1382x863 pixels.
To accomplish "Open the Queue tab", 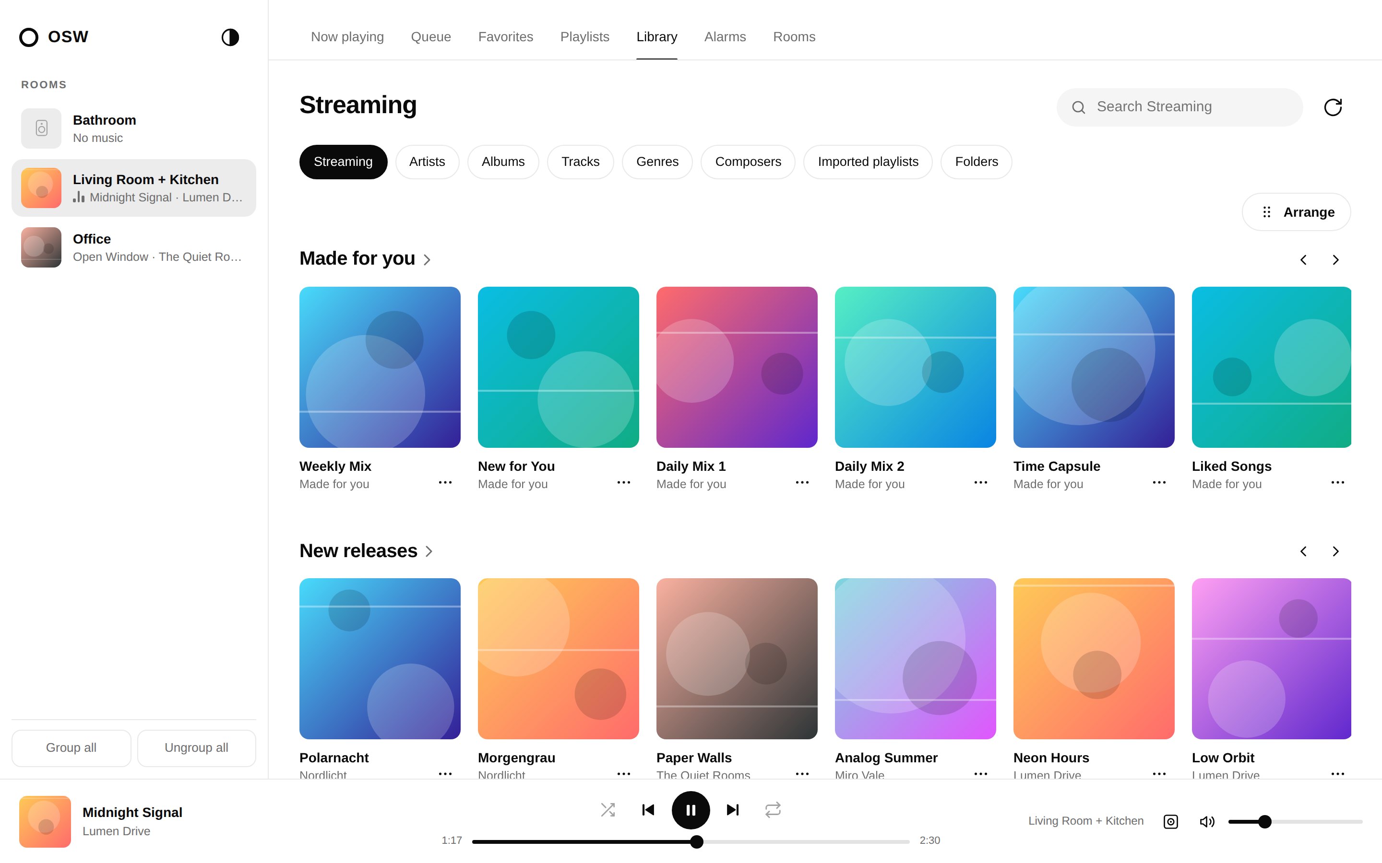I will 430,36.
